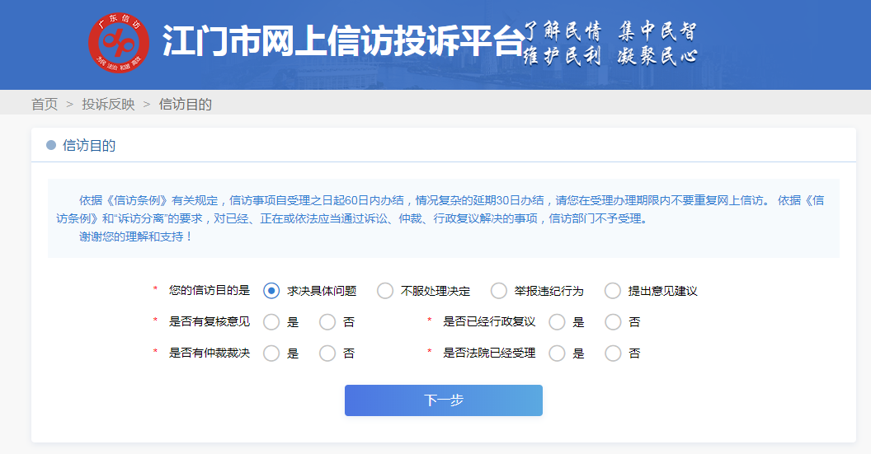The height and width of the screenshot is (454, 871).
Task: Click the platform title 江门市网上信访投诉平台
Action: pyautogui.click(x=342, y=41)
